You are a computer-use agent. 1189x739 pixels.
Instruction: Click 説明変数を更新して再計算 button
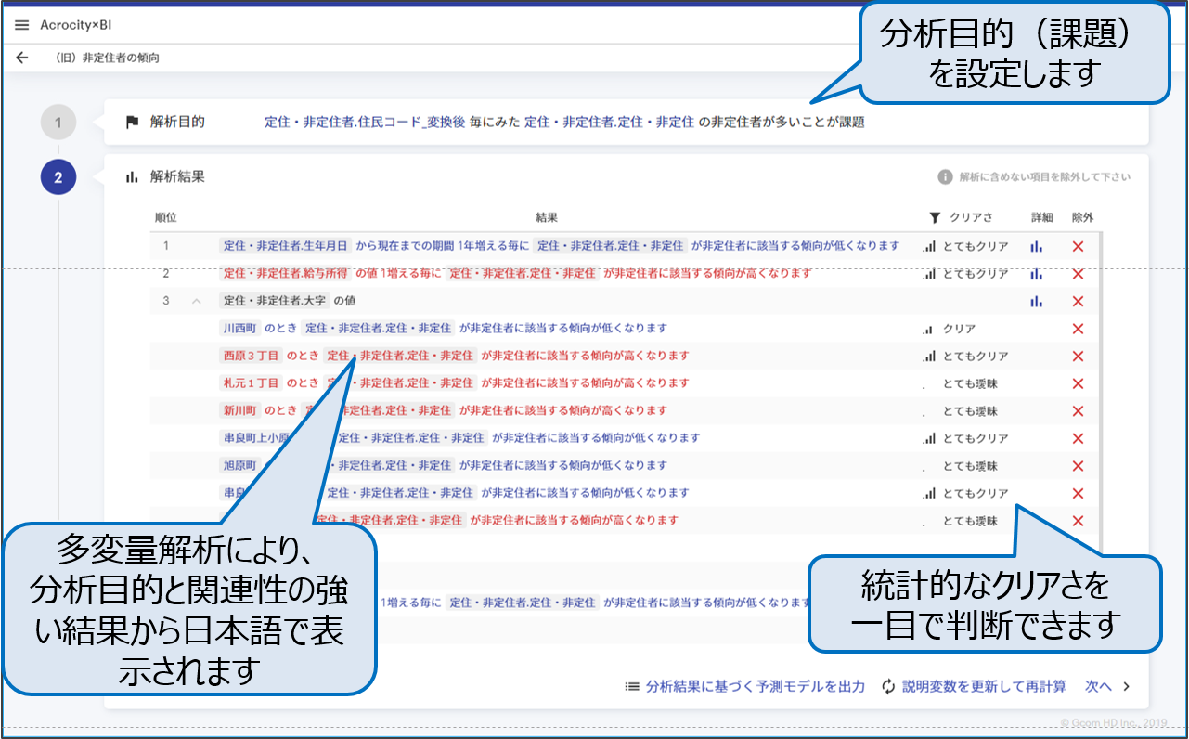point(975,686)
